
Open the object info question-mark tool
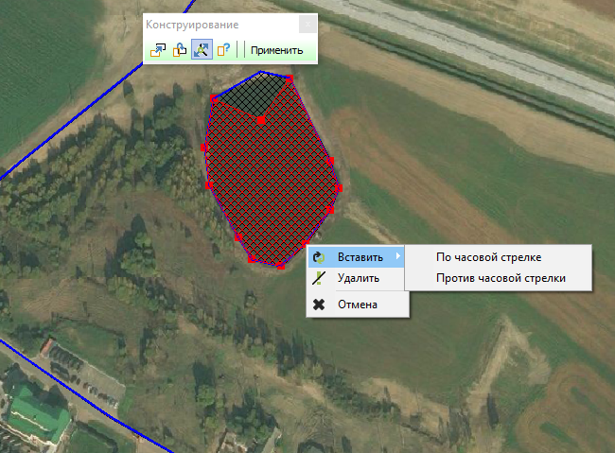(223, 49)
